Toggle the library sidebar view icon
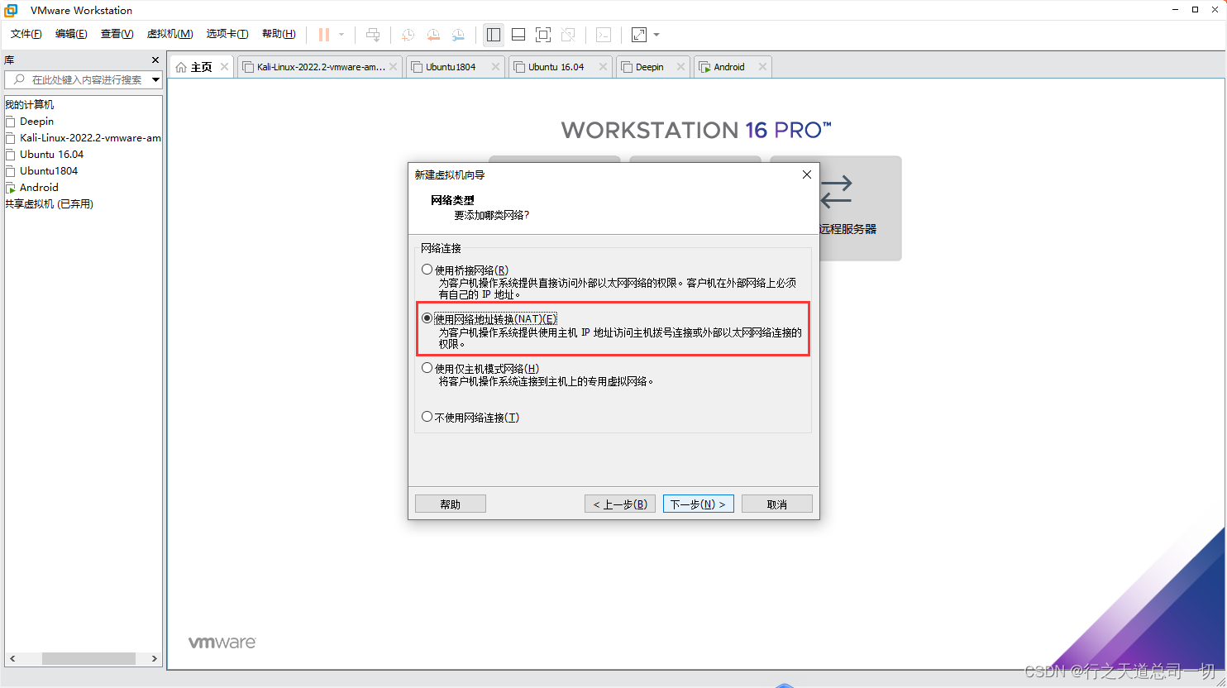This screenshot has width=1227, height=688. coord(494,35)
